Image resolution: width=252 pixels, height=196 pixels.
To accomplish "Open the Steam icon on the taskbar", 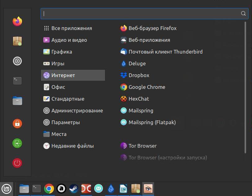I will [x=74, y=188].
